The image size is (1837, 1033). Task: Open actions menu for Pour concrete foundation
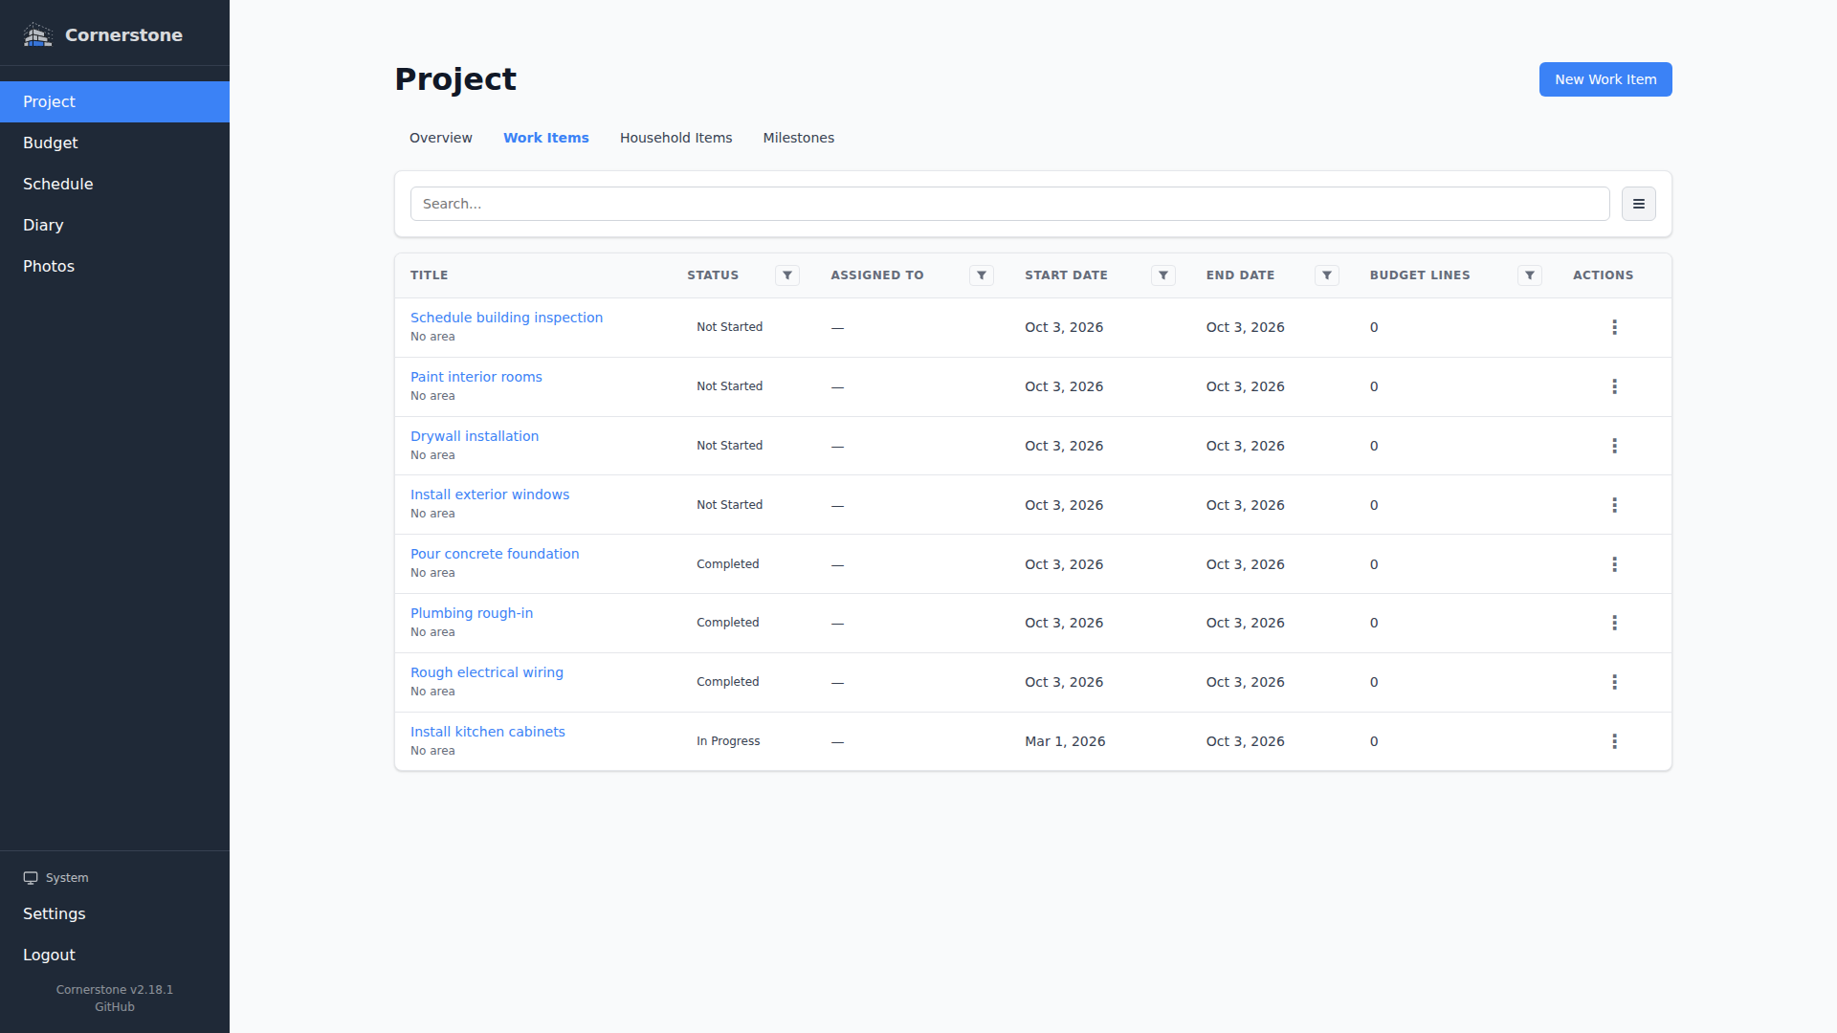click(x=1614, y=564)
